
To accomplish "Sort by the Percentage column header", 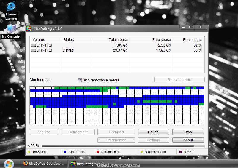I will 188,40.
